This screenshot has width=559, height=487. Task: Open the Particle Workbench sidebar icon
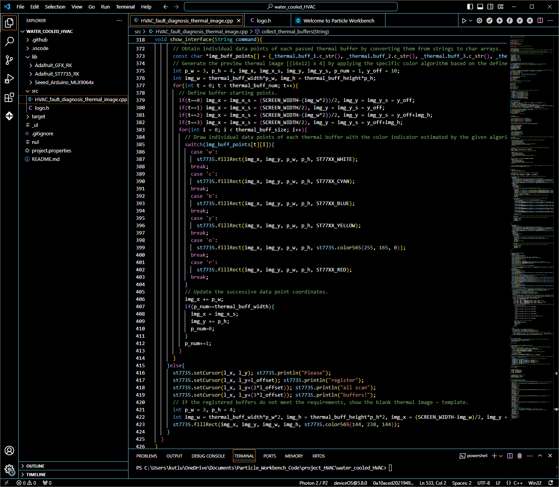pyautogui.click(x=9, y=116)
